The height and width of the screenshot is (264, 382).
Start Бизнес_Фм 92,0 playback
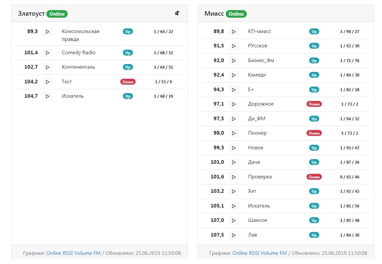(234, 61)
